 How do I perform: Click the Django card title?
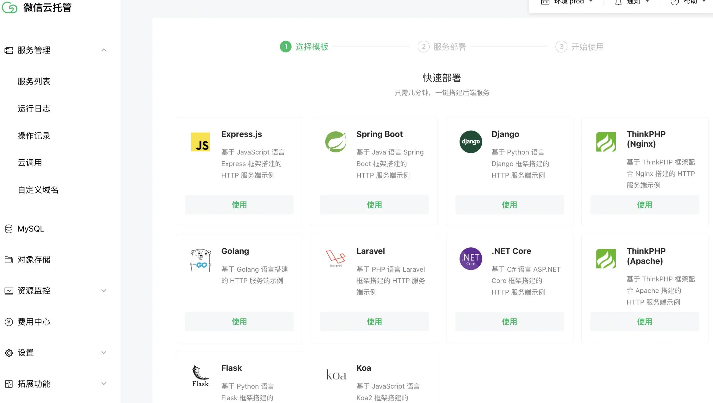point(505,134)
